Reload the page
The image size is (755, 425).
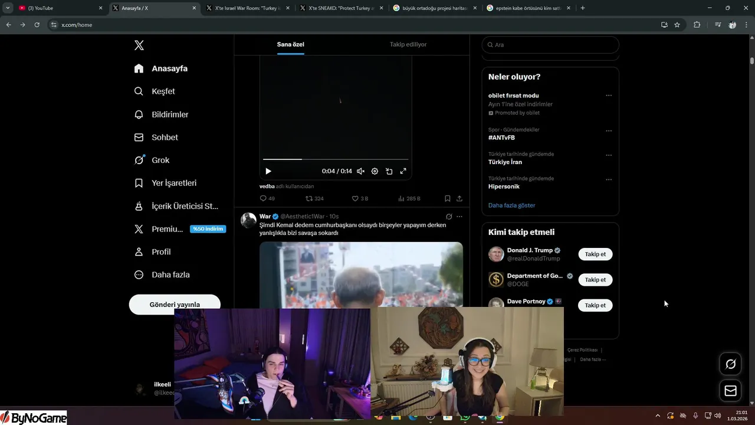click(x=37, y=25)
